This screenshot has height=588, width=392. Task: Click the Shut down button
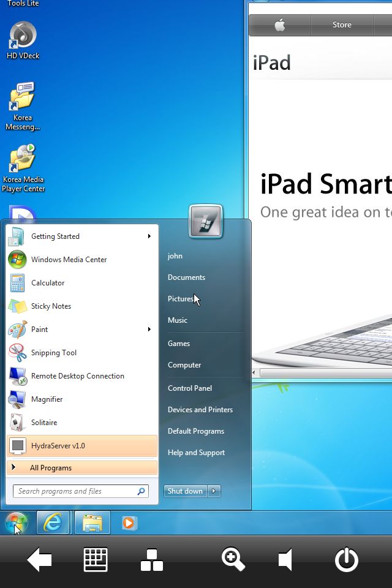click(x=186, y=491)
